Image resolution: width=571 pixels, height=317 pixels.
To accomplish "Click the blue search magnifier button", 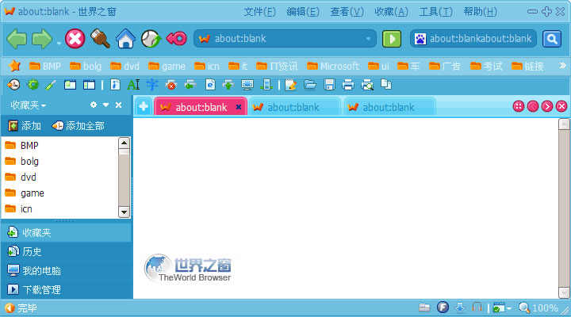I will point(552,39).
